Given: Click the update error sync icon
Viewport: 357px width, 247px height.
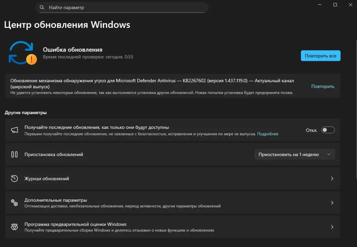Looking at the screenshot, I should click(22, 53).
